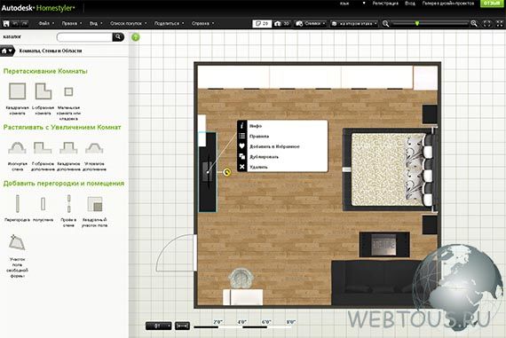Image resolution: width=506 pixels, height=338 pixels.
Task: Open the floor level selector dropdown
Action: click(354, 24)
